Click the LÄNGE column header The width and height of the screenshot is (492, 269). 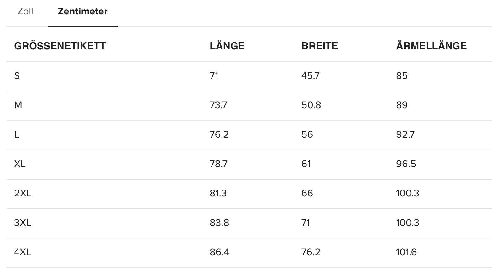(227, 46)
